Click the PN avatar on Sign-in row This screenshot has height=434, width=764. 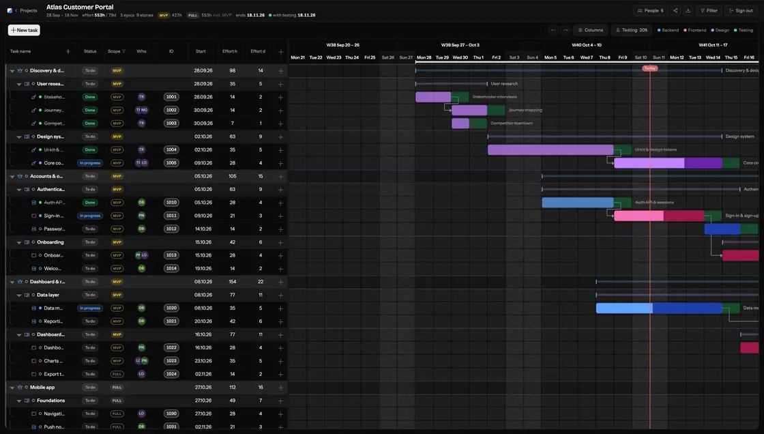(x=141, y=216)
